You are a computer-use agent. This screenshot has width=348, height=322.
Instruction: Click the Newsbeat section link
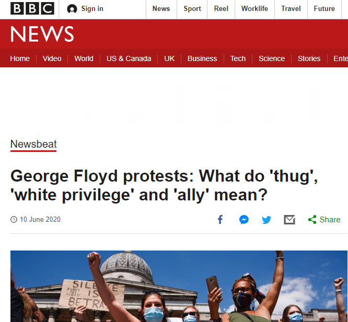coord(33,145)
